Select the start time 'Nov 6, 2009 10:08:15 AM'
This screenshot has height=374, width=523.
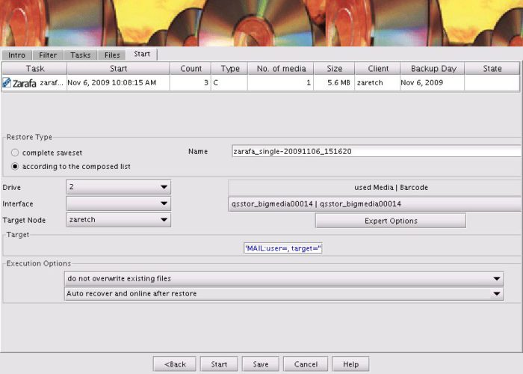[x=118, y=83]
